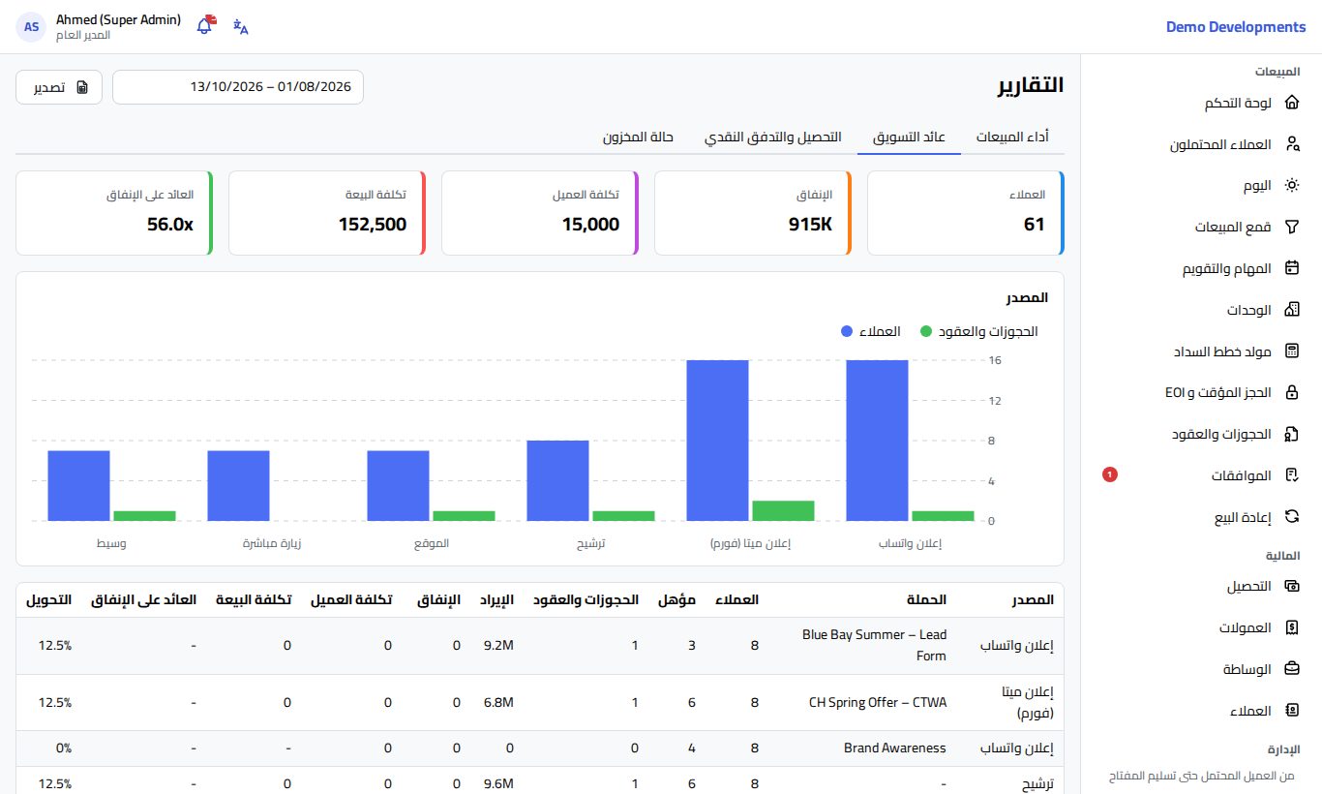Image resolution: width=1322 pixels, height=794 pixels.
Task: Click the العملاء 61 summary card
Action: (966, 213)
